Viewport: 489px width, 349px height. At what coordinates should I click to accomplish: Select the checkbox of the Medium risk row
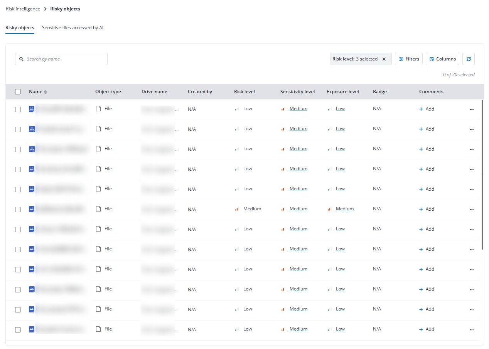pos(18,210)
